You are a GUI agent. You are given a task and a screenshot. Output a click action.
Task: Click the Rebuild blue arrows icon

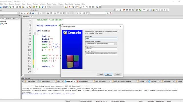pos(43,7)
